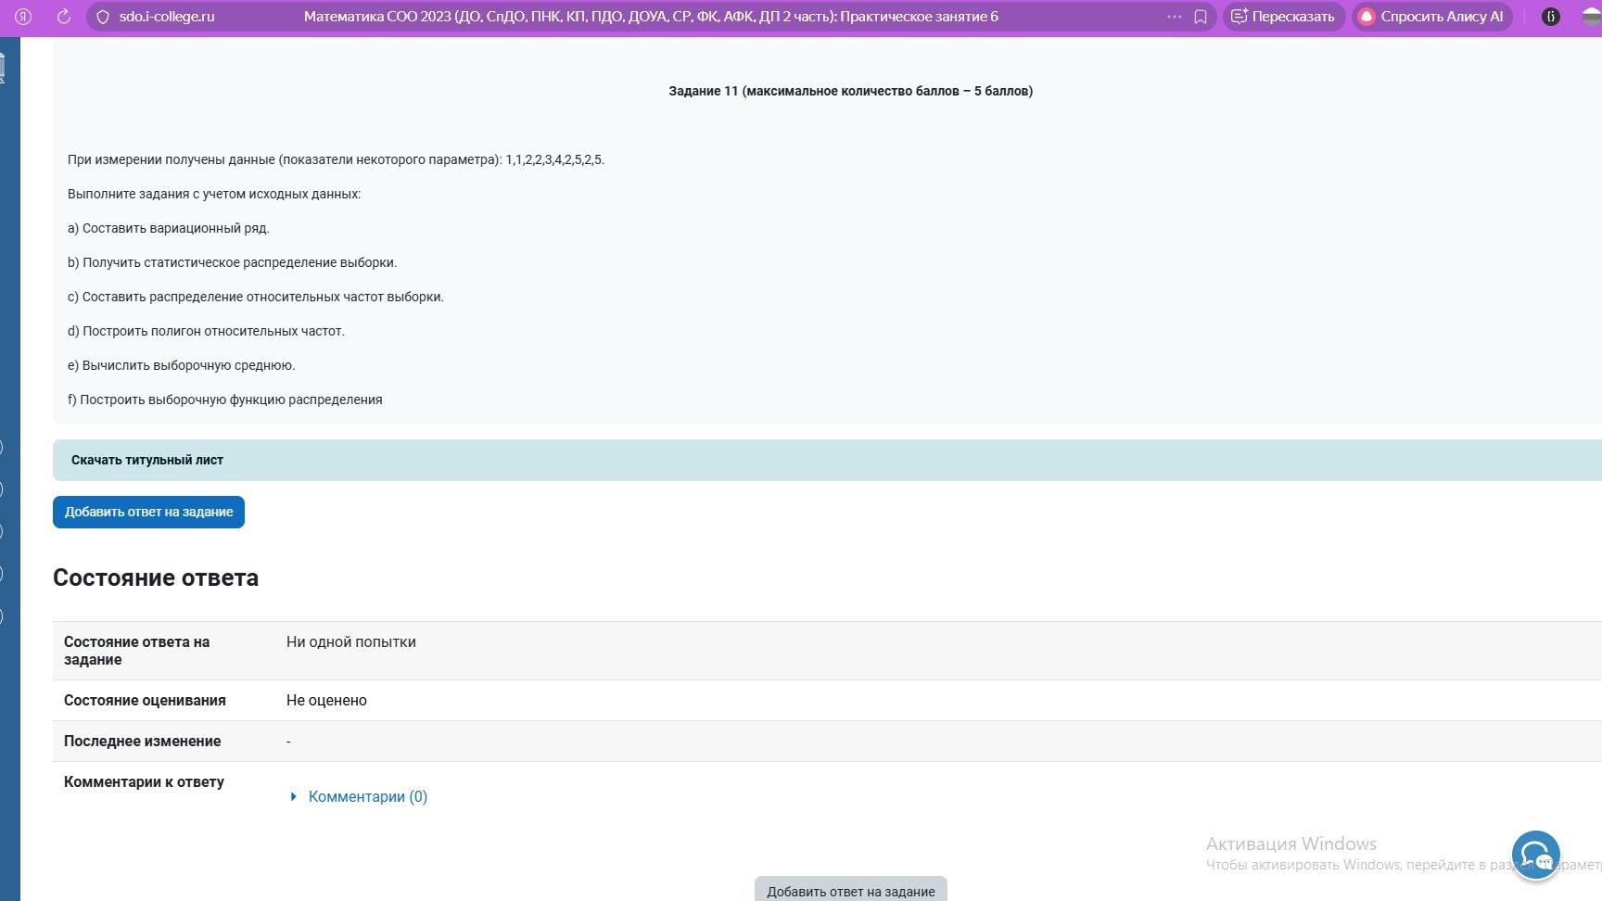This screenshot has height=901, width=1602.
Task: Click the Задание 11 heading text
Action: pos(851,91)
